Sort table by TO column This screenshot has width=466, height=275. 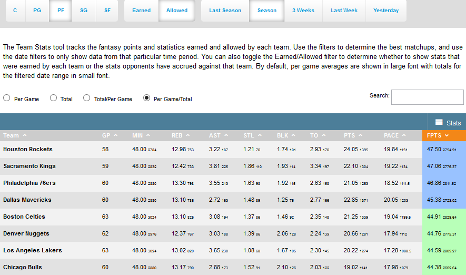318,135
